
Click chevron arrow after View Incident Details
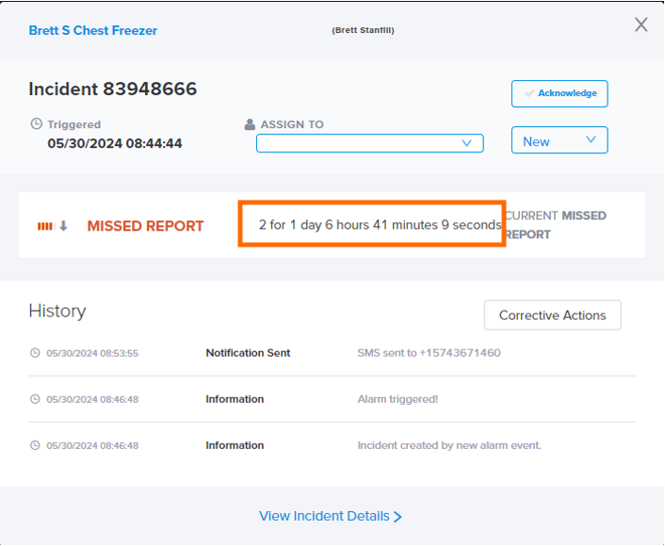coord(397,517)
